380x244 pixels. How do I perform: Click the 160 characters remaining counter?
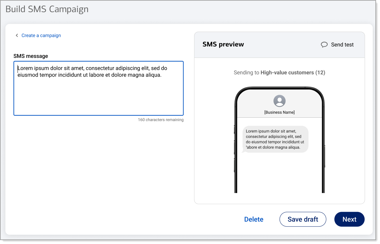161,120
